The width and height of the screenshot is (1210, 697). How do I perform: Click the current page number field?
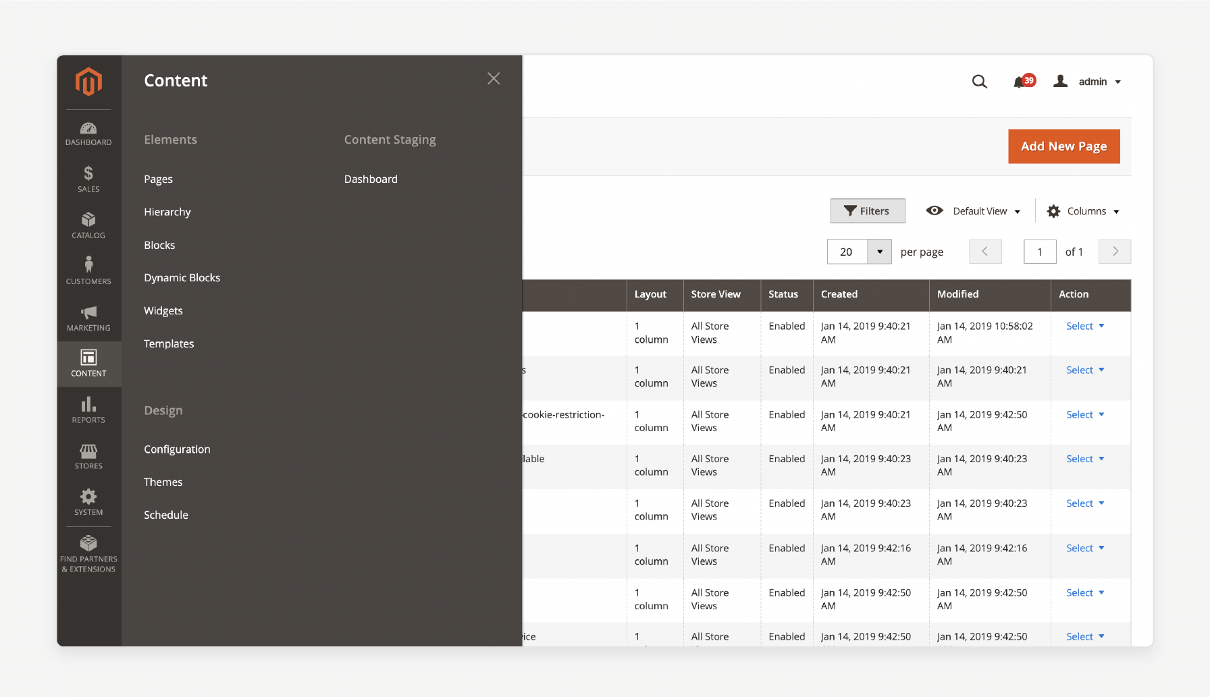pos(1040,252)
